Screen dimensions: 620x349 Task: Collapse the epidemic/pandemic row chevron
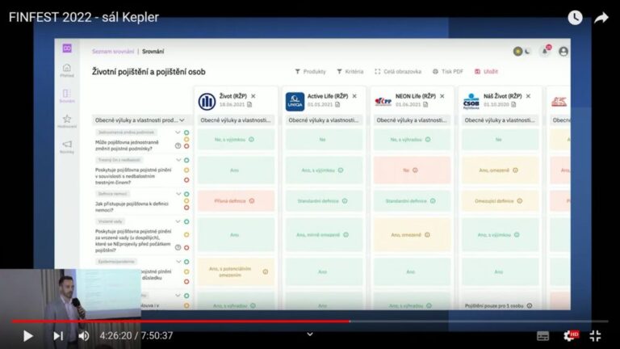[178, 262]
